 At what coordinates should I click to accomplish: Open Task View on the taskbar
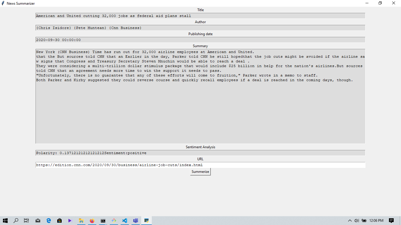click(26, 221)
